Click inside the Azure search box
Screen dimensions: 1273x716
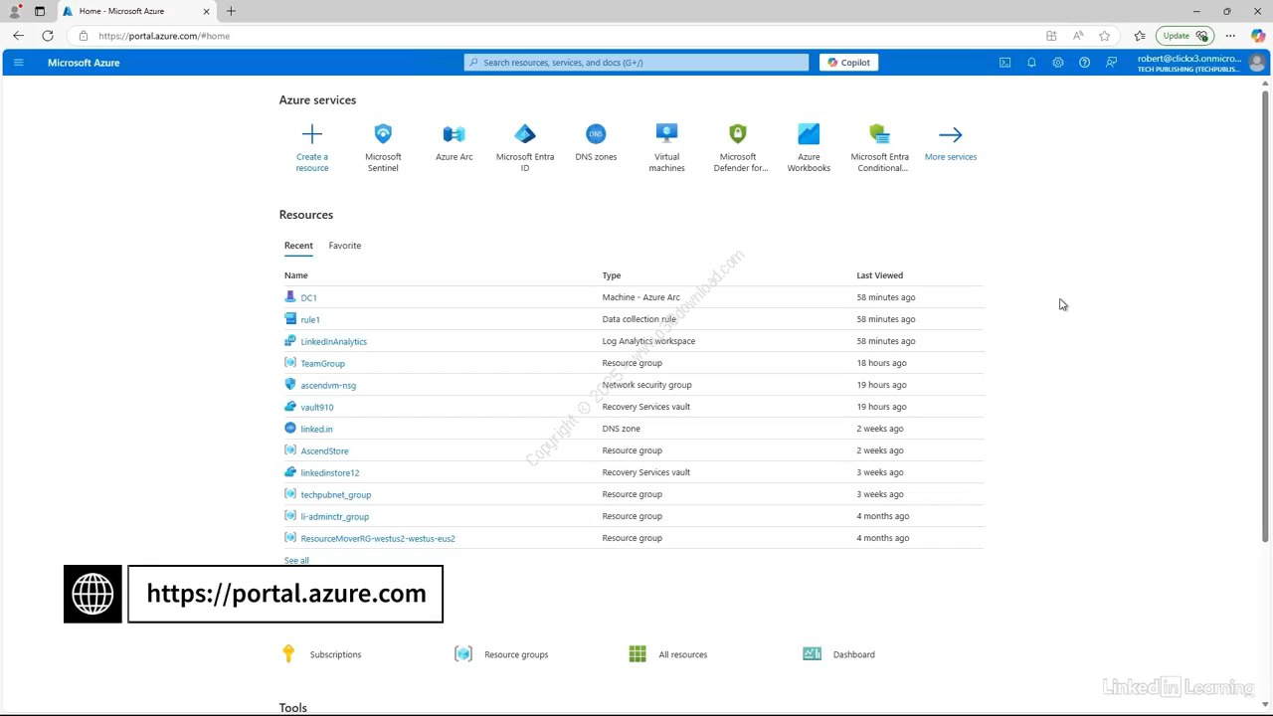pyautogui.click(x=636, y=63)
